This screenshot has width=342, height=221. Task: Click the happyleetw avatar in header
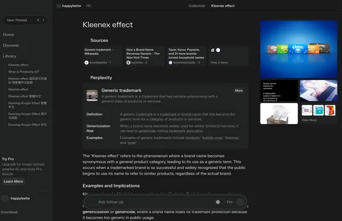click(x=59, y=6)
